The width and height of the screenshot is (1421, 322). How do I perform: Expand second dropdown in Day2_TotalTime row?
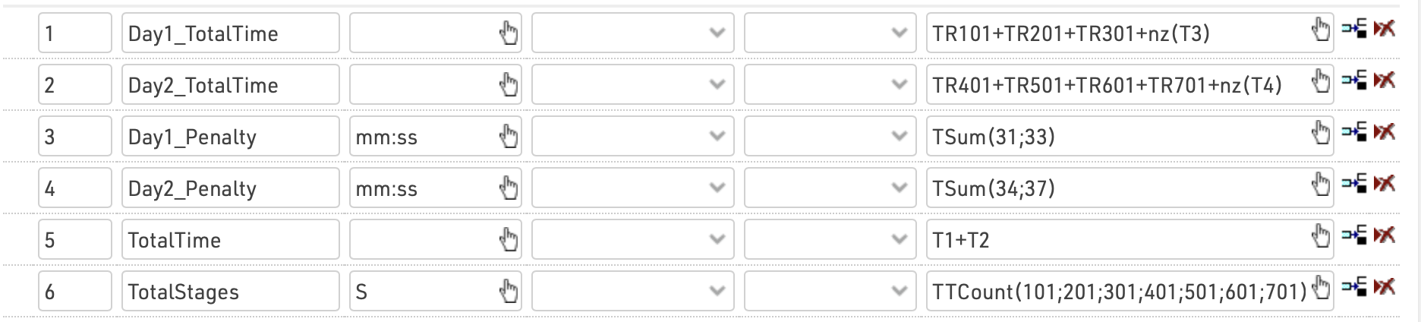(x=828, y=84)
